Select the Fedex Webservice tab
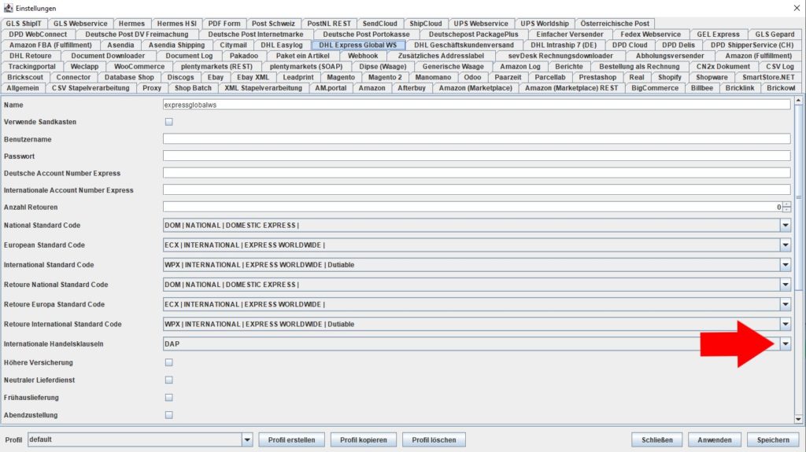The width and height of the screenshot is (806, 452). coord(650,35)
